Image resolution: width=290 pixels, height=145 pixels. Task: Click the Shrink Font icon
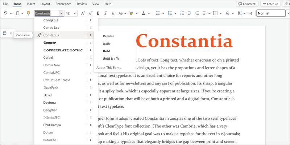coord(90,13)
